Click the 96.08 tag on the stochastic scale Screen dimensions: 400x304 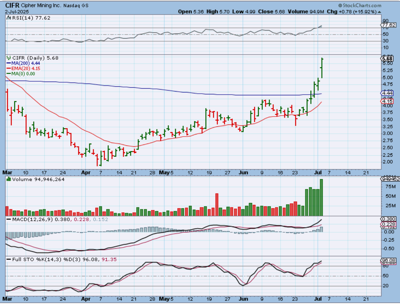389,261
